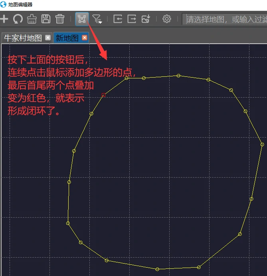Click the map editor globe app icon
This screenshot has width=267, height=276.
tap(3, 4)
